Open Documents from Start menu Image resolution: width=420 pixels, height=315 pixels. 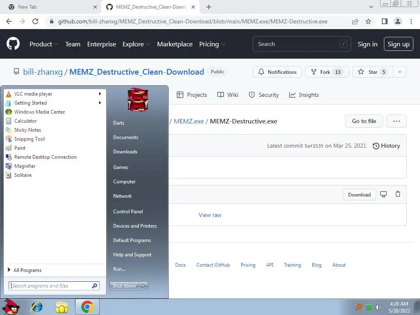126,137
